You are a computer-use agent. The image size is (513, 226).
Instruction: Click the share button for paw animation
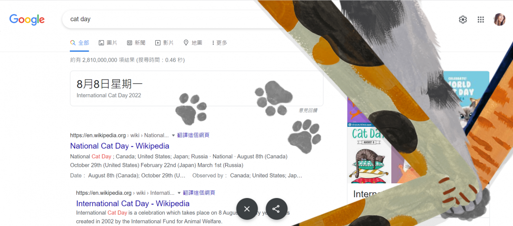pos(276,209)
